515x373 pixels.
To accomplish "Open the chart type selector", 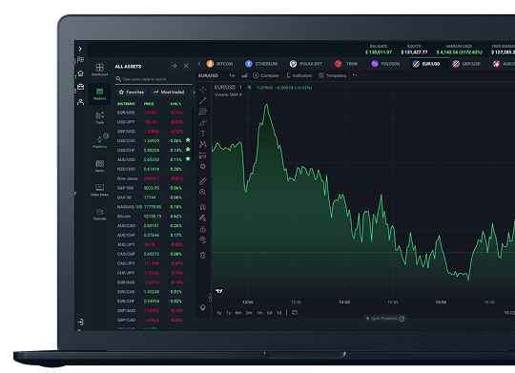I will pyautogui.click(x=244, y=75).
